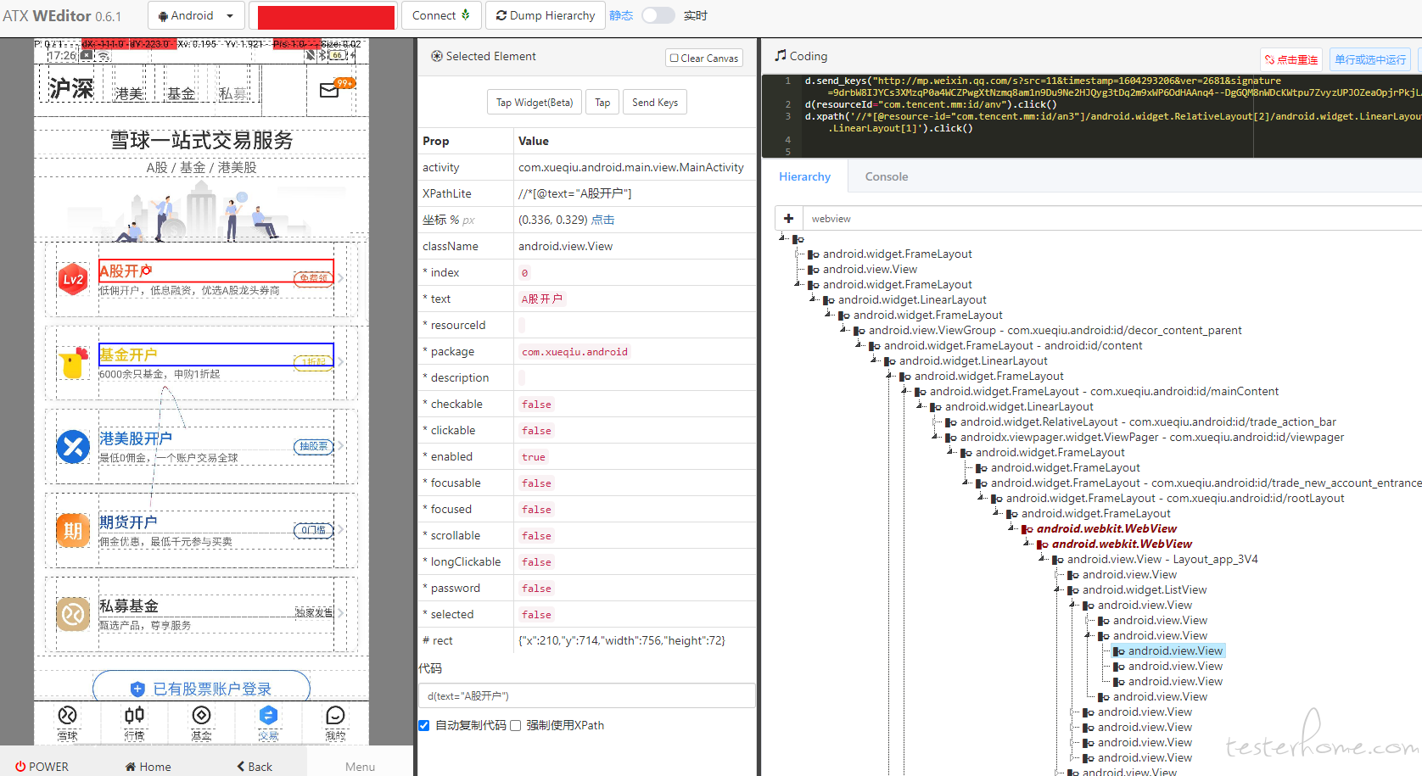Click the 点击 link next to coordinates

click(602, 220)
